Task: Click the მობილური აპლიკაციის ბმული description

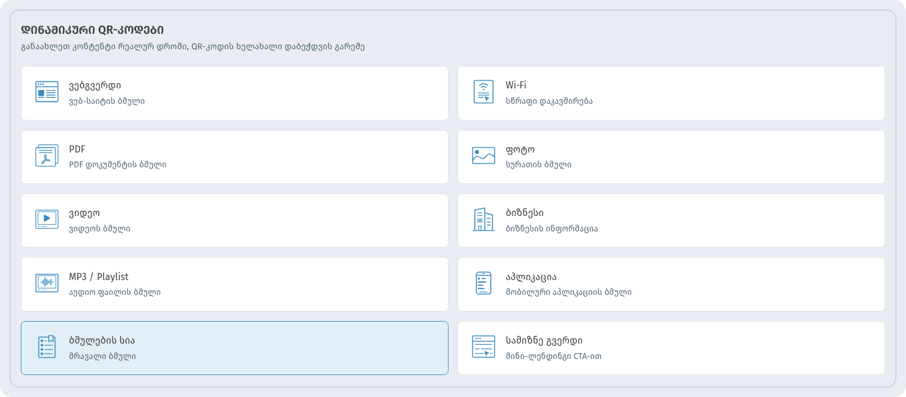Action: (x=569, y=292)
